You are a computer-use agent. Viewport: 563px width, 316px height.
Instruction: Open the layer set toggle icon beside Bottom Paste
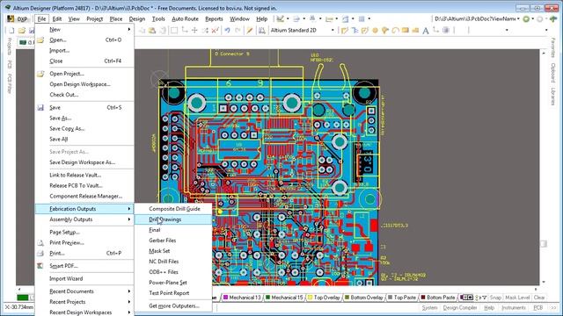(466, 298)
